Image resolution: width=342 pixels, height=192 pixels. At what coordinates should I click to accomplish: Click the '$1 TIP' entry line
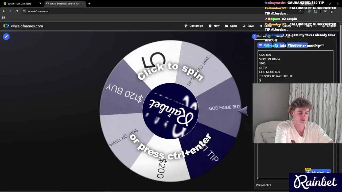[x=263, y=67]
